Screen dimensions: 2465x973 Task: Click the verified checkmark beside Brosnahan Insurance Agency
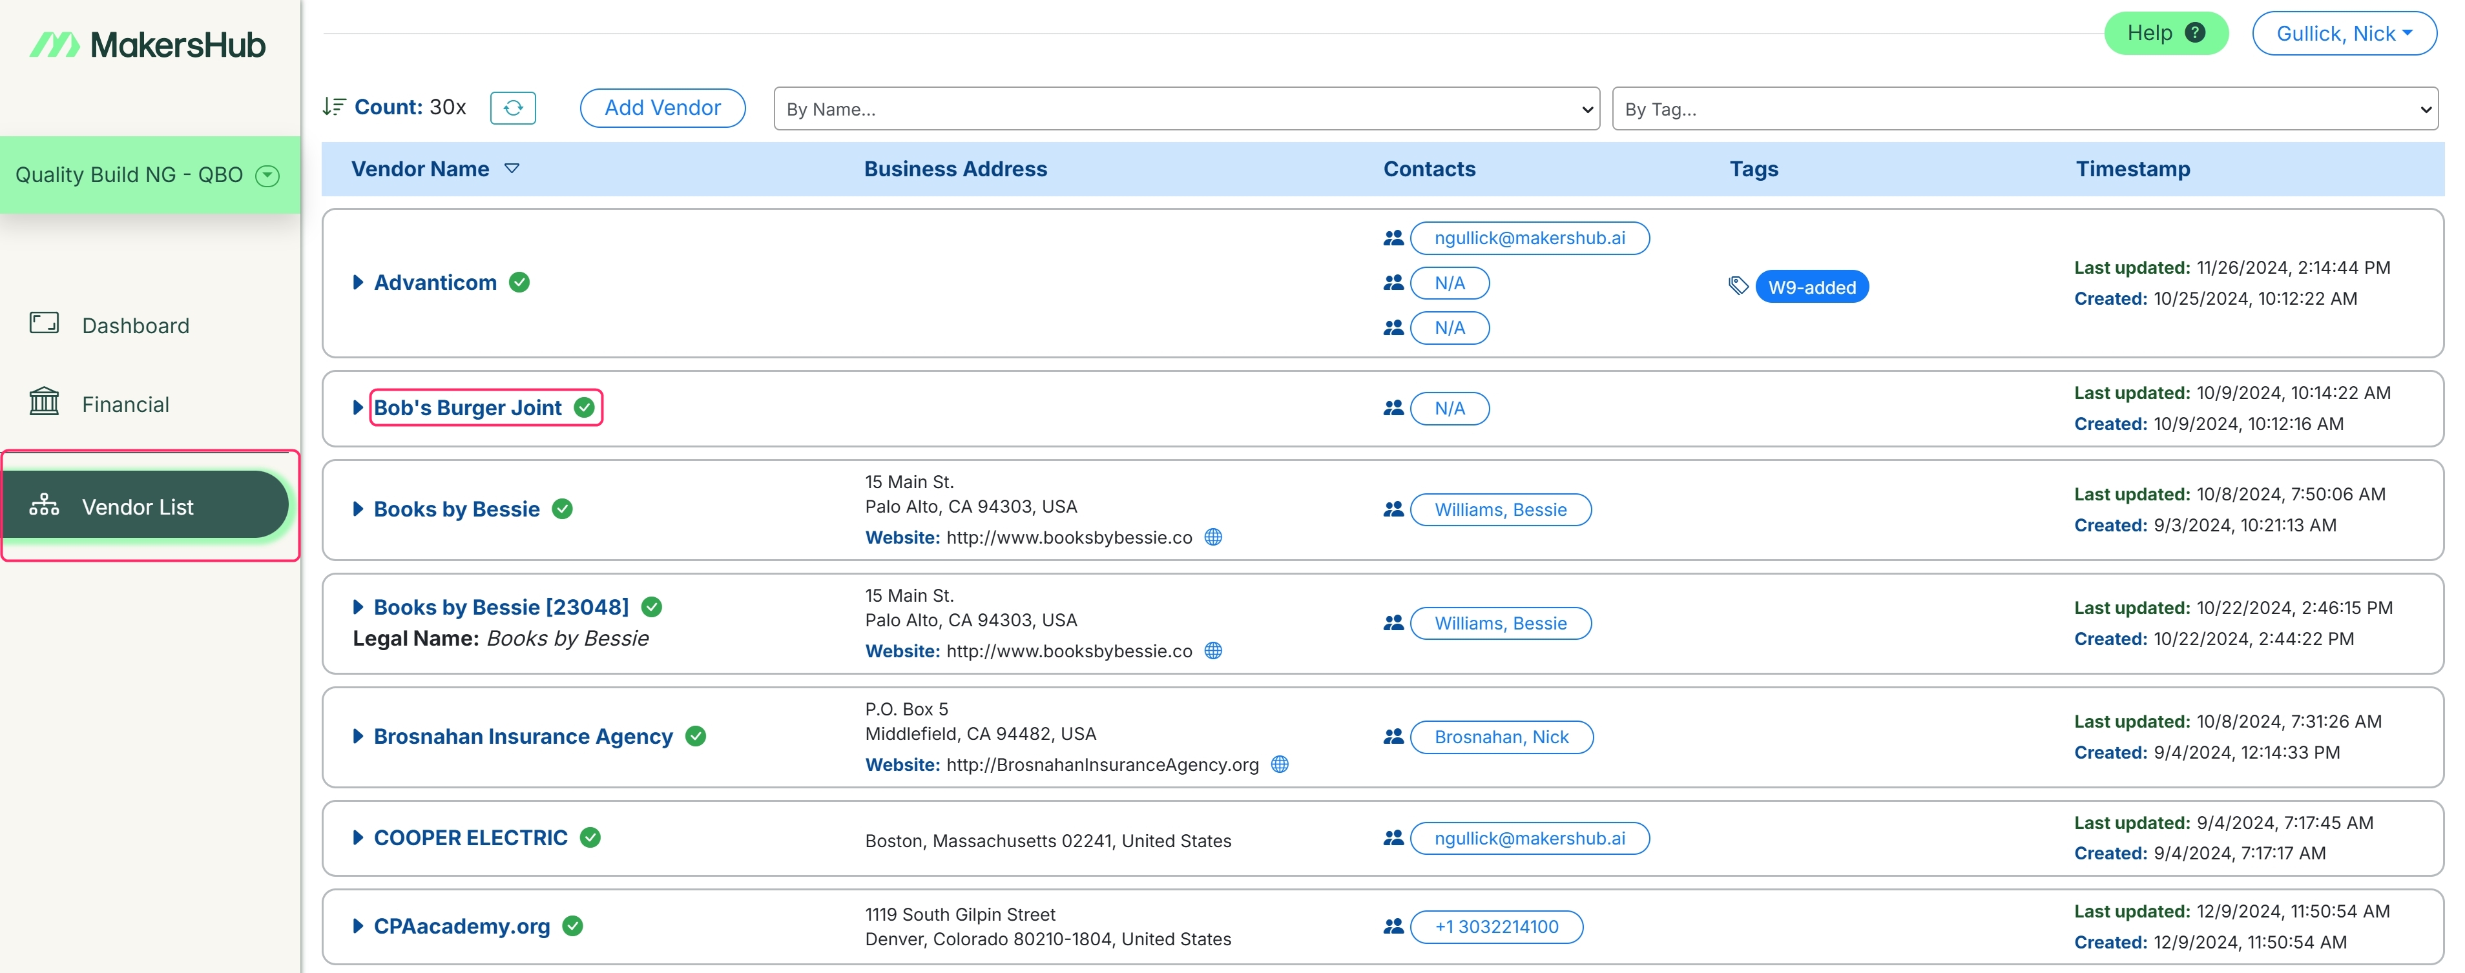point(696,736)
